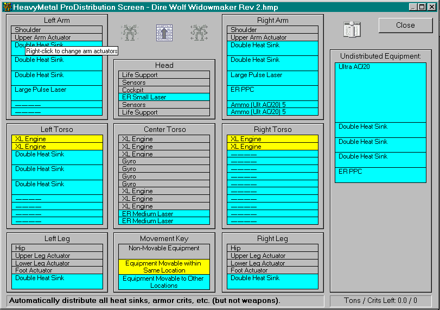
Task: Click the Non-Movable Equipment key entry
Action: coord(164,251)
